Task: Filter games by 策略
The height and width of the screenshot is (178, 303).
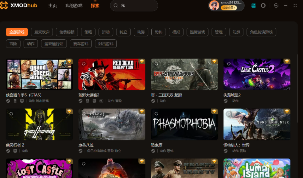Action: [x=88, y=32]
